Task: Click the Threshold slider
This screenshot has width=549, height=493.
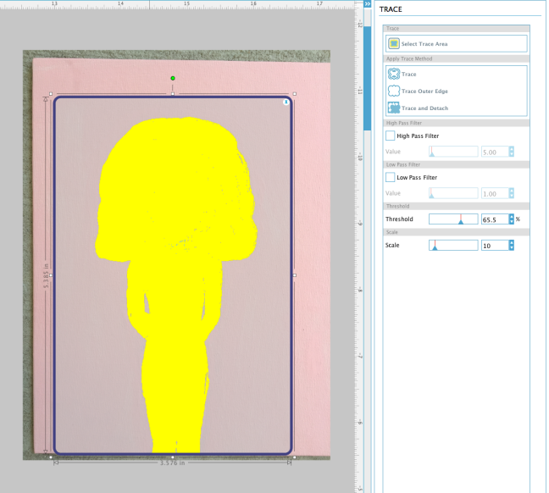Action: click(x=453, y=219)
